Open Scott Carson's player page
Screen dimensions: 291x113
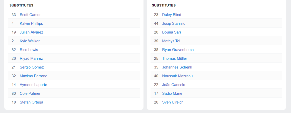tap(31, 15)
